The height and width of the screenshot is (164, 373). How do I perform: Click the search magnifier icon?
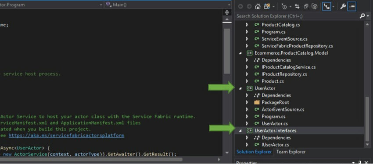(362, 16)
